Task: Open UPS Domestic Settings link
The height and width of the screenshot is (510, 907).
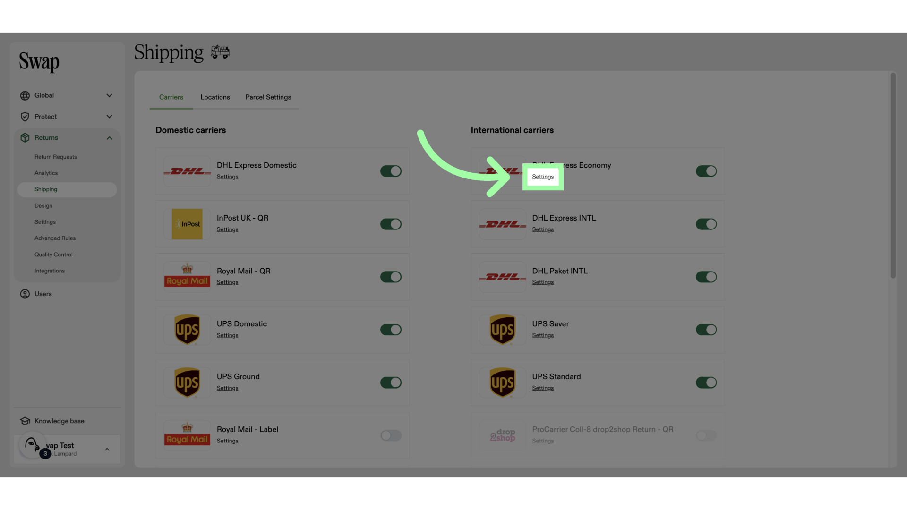Action: 228,335
